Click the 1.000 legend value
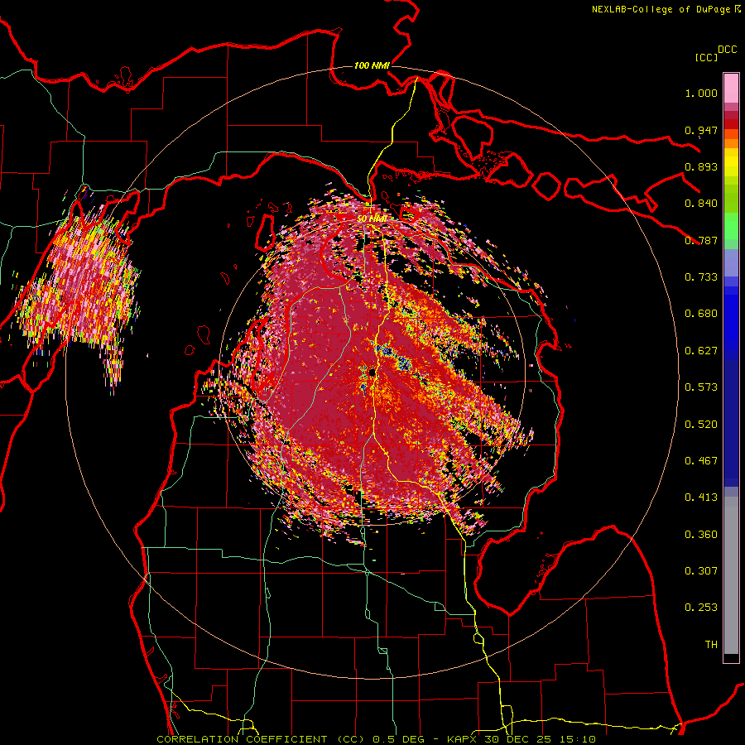The width and height of the screenshot is (745, 745). (701, 93)
